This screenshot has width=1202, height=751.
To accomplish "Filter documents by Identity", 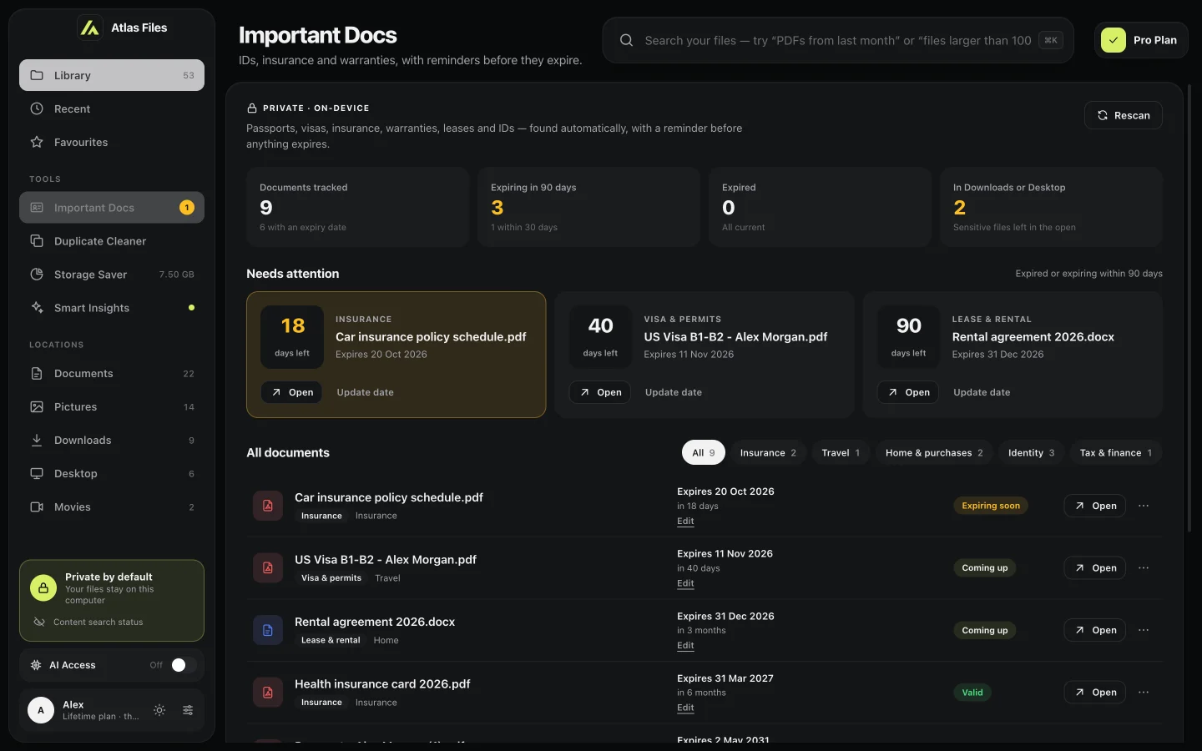I will pos(1031,453).
